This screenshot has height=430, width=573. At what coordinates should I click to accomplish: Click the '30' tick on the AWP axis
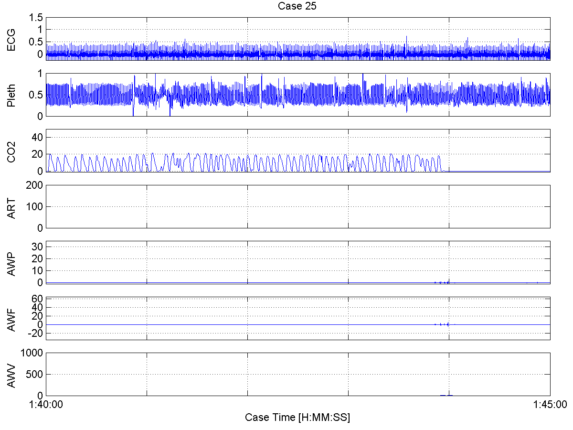pos(38,246)
